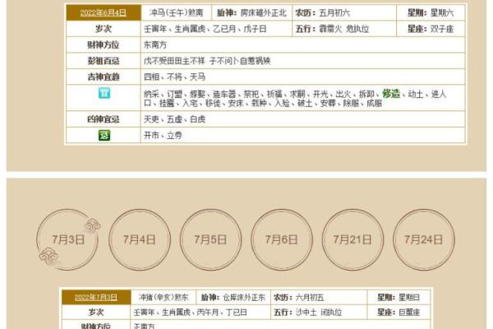The height and width of the screenshot is (329, 493).
Task: Click the 吉神宜趋 row header
Action: [103, 76]
